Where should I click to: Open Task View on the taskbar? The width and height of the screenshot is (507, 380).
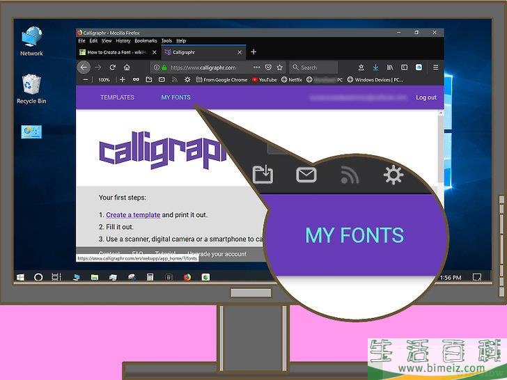56,277
